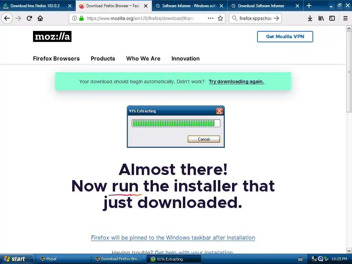
Task: Open Get help with your installation link
Action: pos(194,252)
